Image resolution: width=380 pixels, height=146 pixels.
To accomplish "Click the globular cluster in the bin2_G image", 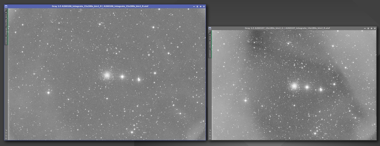I will (294, 86).
